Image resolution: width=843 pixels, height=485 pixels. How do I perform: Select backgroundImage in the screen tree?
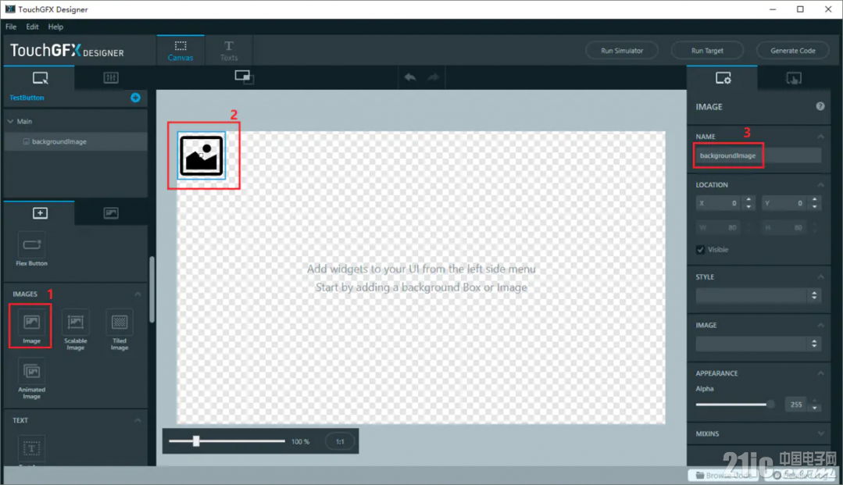[75, 141]
